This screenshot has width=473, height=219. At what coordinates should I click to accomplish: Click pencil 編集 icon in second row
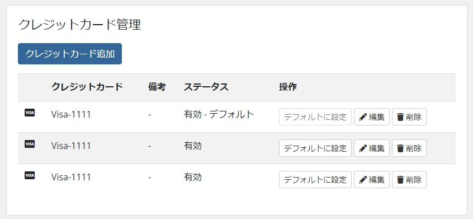[363, 148]
